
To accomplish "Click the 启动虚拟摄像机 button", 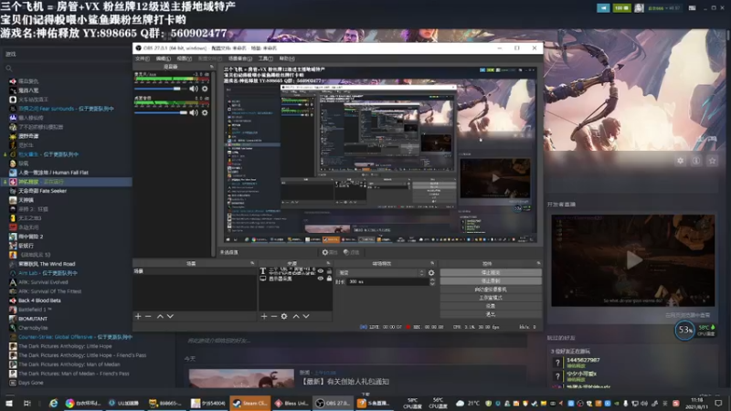I will pyautogui.click(x=491, y=289).
